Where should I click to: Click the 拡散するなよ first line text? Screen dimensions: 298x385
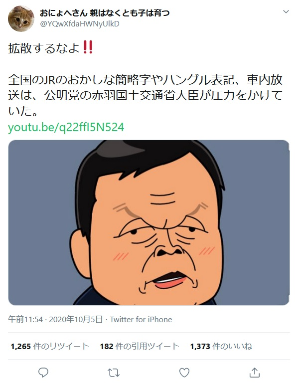pyautogui.click(x=44, y=48)
